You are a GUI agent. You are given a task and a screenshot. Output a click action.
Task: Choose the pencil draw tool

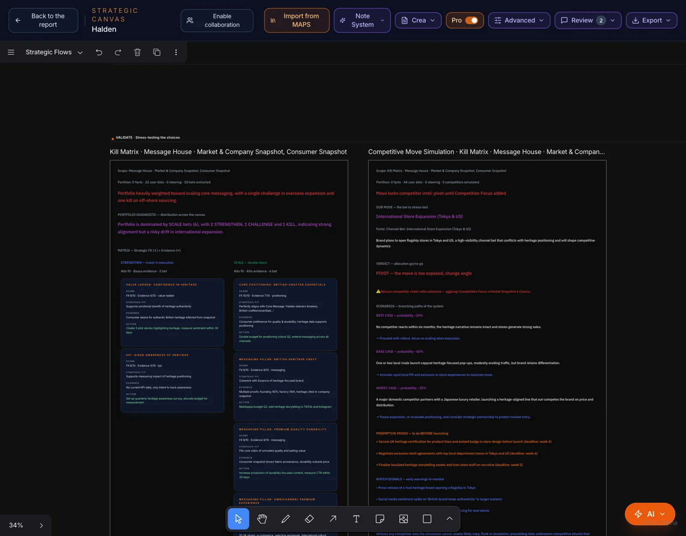[286, 519]
